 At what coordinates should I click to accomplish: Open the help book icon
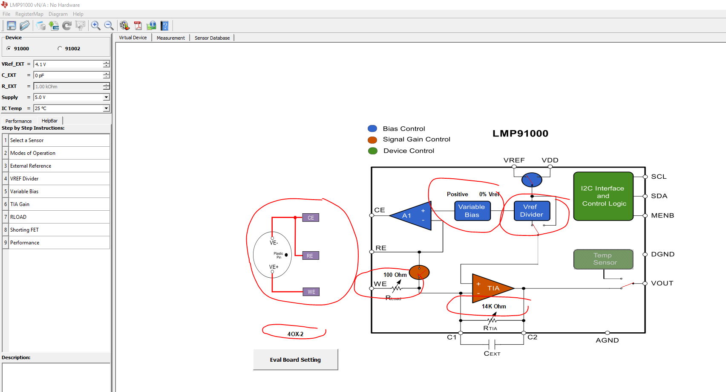(x=164, y=26)
